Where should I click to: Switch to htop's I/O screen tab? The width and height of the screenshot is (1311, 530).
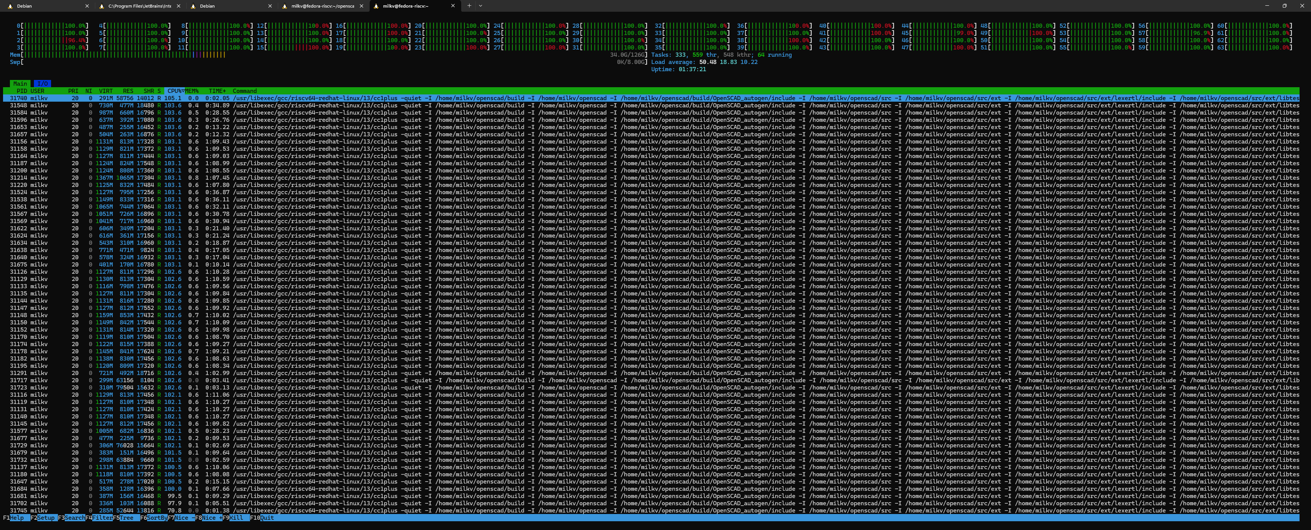(x=42, y=83)
